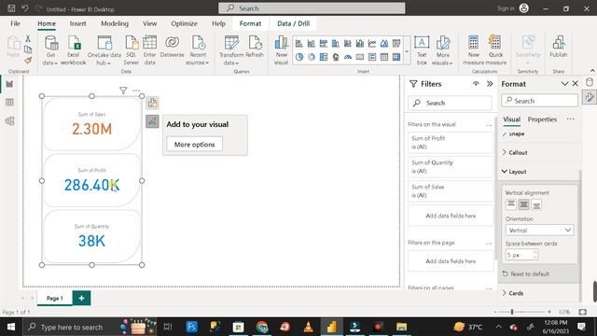Click the add-data button beside the visual
Screen dimensions: 597x336
[152, 103]
